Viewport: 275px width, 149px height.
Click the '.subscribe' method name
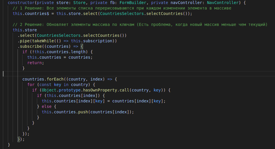click(30, 46)
